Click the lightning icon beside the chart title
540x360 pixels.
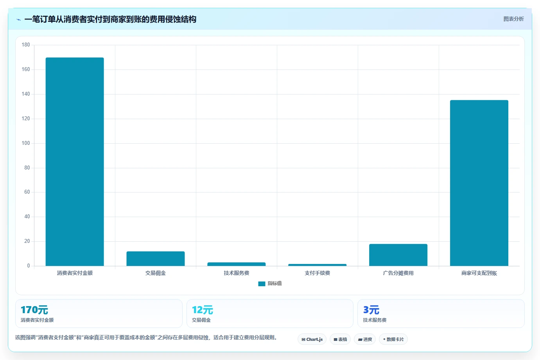(x=18, y=20)
